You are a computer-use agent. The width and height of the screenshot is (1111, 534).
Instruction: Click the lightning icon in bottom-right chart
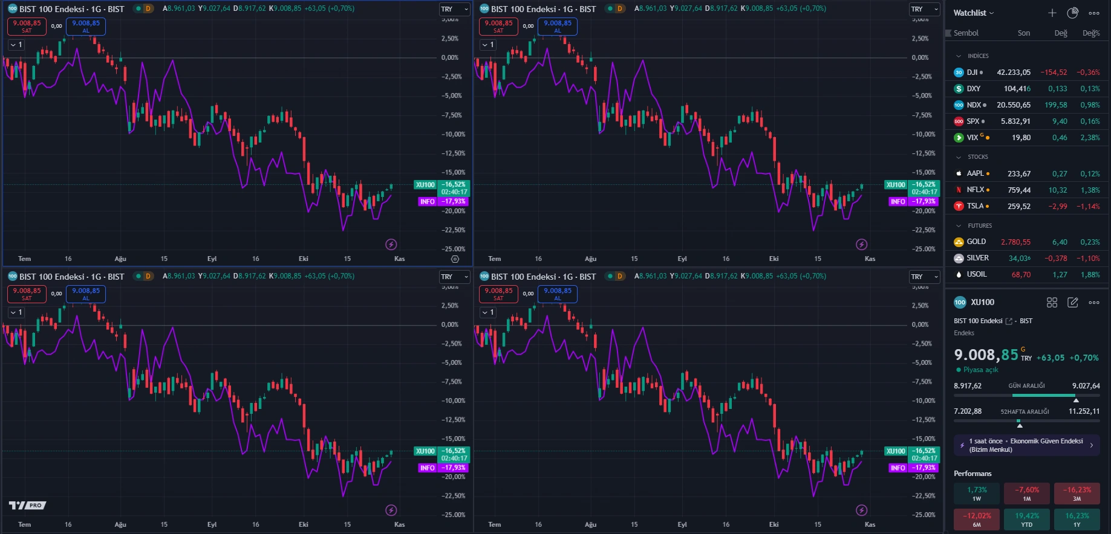862,510
